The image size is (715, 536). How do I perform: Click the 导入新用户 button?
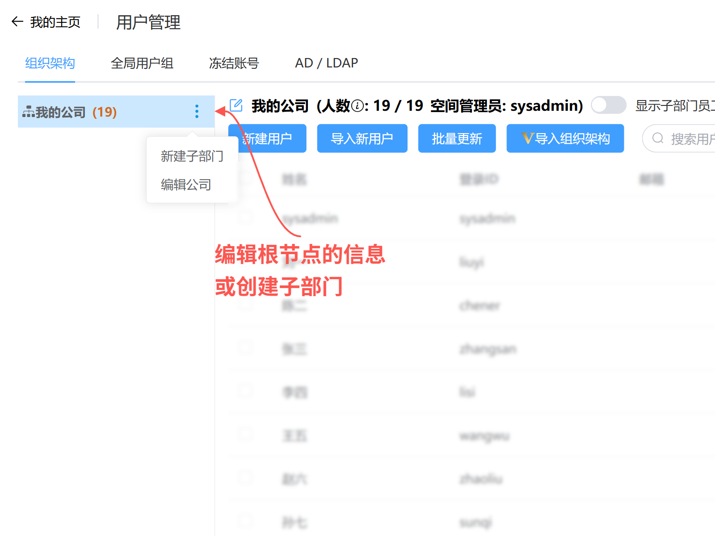click(x=362, y=138)
